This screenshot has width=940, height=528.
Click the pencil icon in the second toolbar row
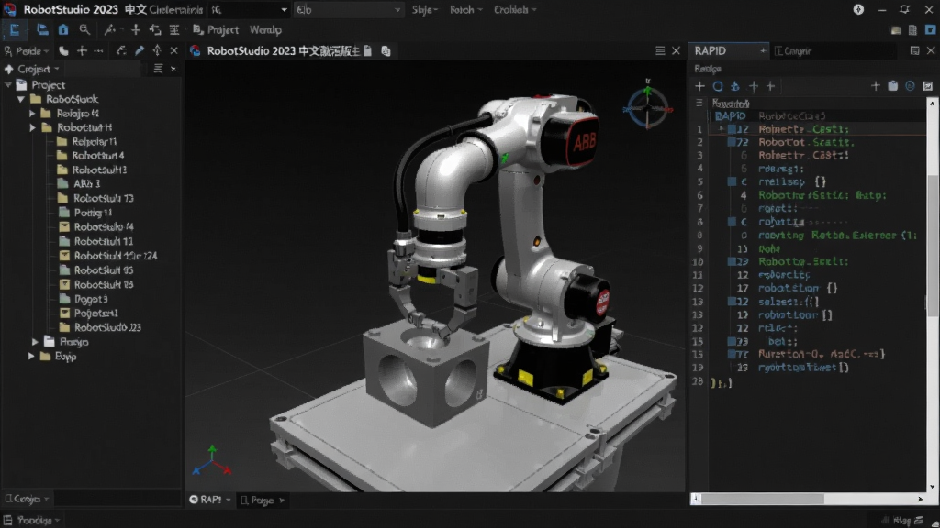click(x=140, y=51)
